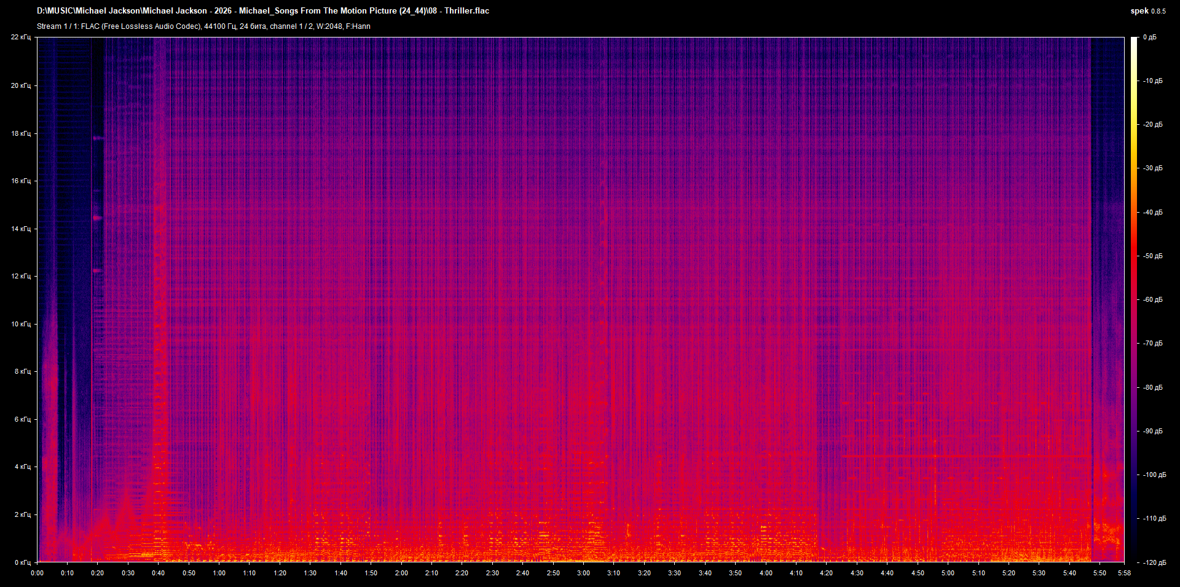Viewport: 1180px width, 587px height.
Task: Click the 0:30 time axis label
Action: point(128,573)
